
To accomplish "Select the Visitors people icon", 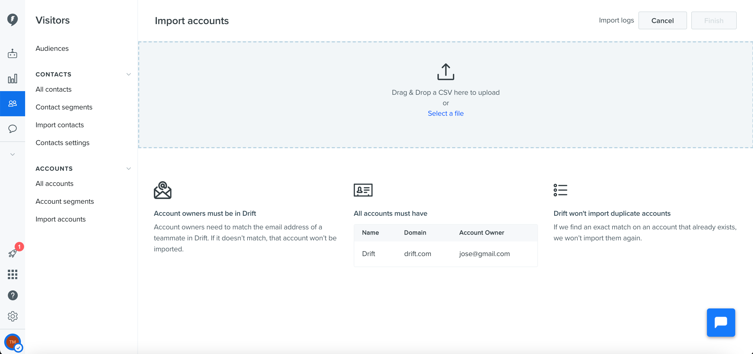I will pyautogui.click(x=12, y=104).
